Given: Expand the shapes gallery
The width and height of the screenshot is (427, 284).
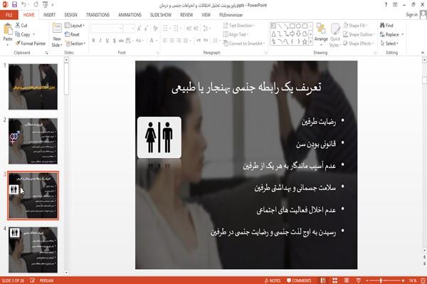Looking at the screenshot, I should pos(310,42).
